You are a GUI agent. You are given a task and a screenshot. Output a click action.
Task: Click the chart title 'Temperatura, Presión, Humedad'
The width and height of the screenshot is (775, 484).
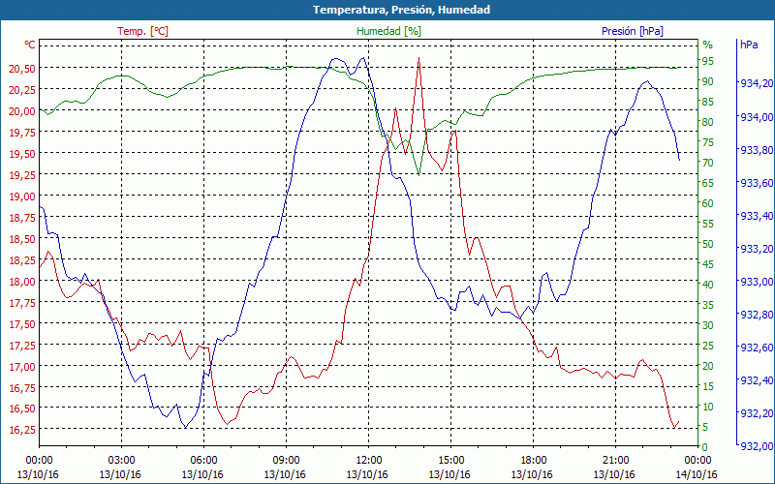401,10
